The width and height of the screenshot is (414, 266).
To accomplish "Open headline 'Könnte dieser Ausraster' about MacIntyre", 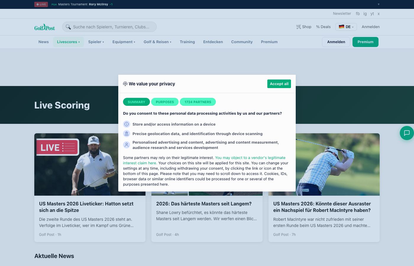I will pyautogui.click(x=322, y=207).
